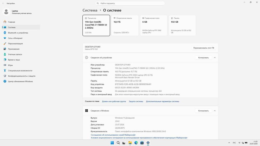Screen dimensions: 260x146
Task: Select Система menu item in sidebar
Action: pos(21,27)
